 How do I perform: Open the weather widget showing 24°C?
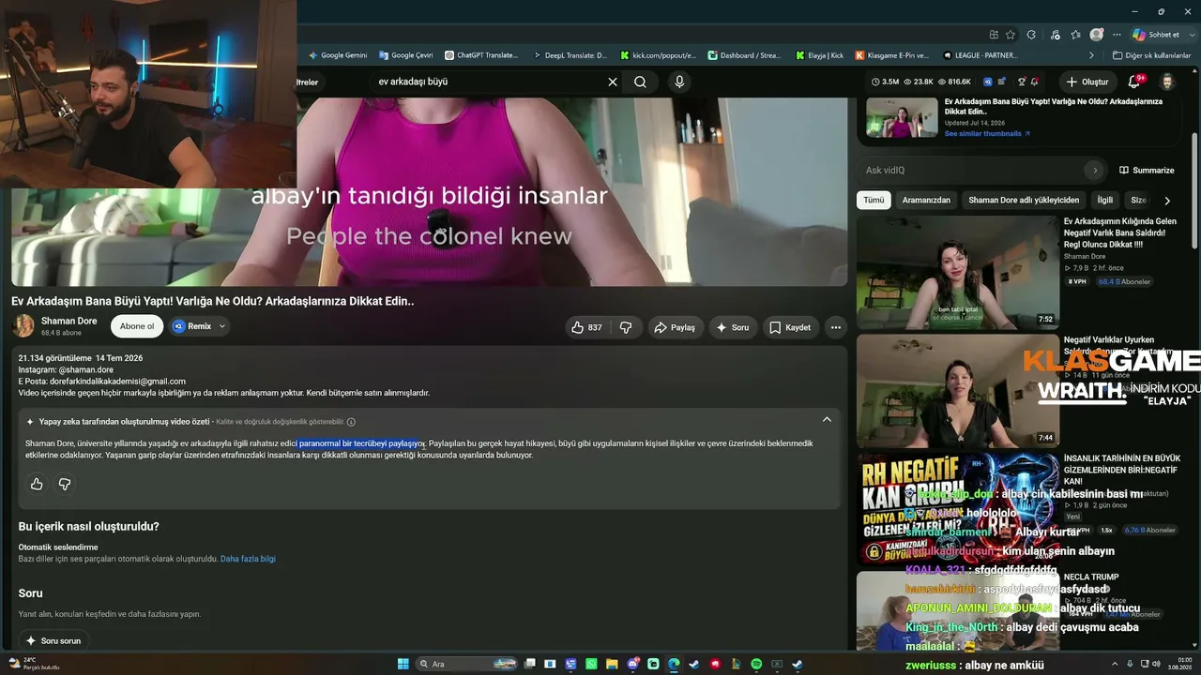[x=34, y=664]
